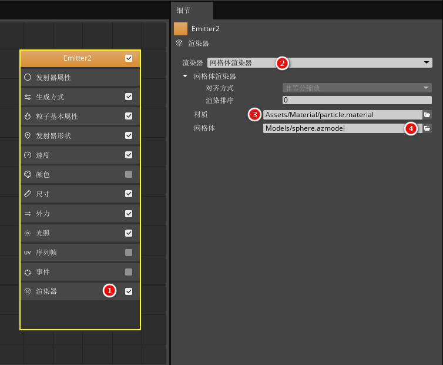Select the 外力 module row

(x=80, y=214)
